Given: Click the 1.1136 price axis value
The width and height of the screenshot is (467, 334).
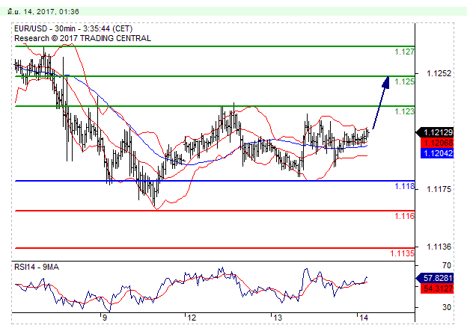Looking at the screenshot, I should [x=439, y=247].
